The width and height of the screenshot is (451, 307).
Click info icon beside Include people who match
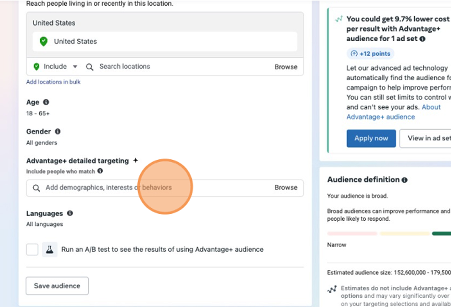(x=100, y=171)
